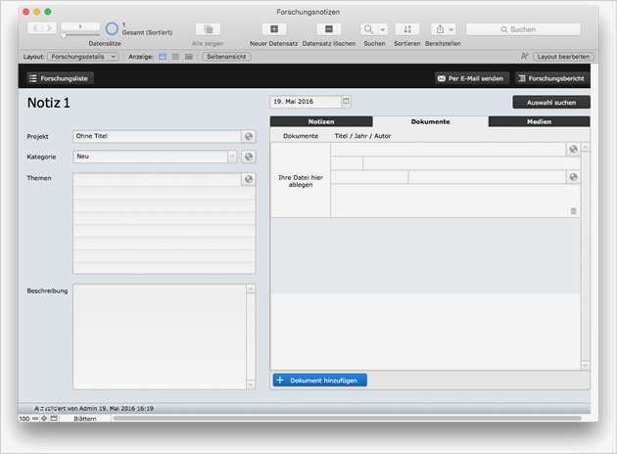Click the found set pie chart icon
Screen dimensions: 617x454
click(x=112, y=28)
